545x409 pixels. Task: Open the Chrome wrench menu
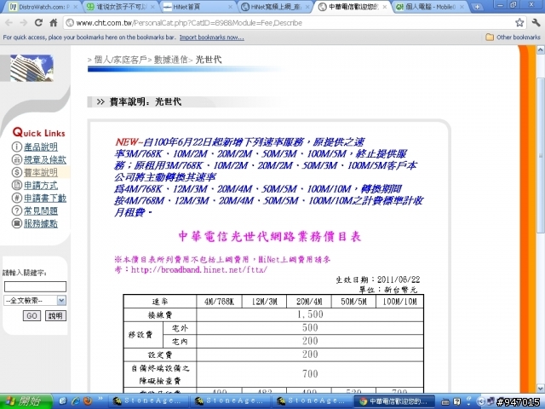point(536,23)
